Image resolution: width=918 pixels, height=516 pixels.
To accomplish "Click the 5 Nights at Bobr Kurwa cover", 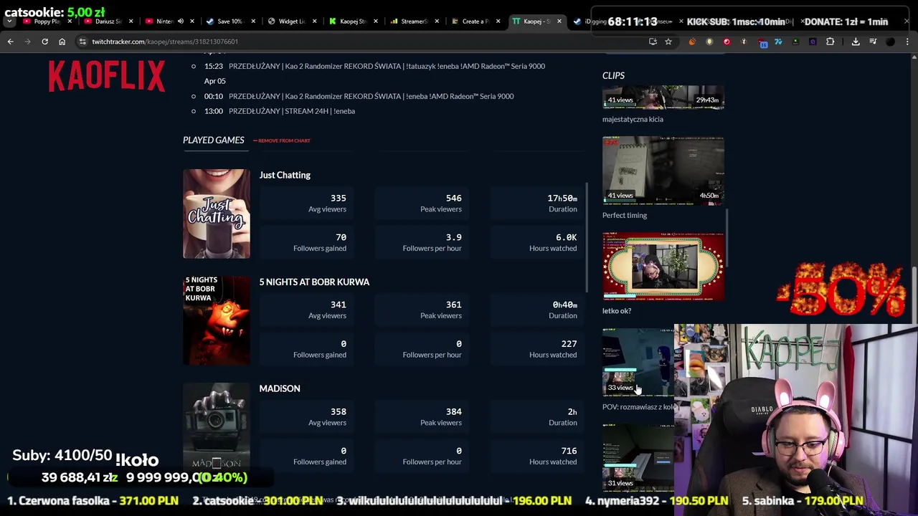I will [217, 320].
